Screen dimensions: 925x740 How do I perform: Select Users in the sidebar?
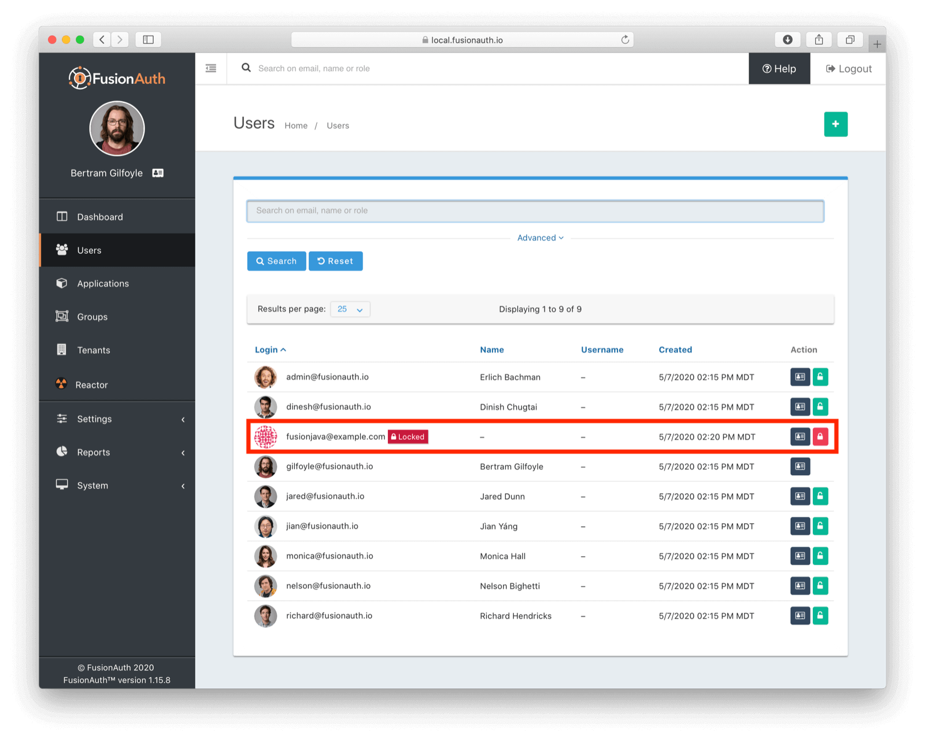coord(117,250)
